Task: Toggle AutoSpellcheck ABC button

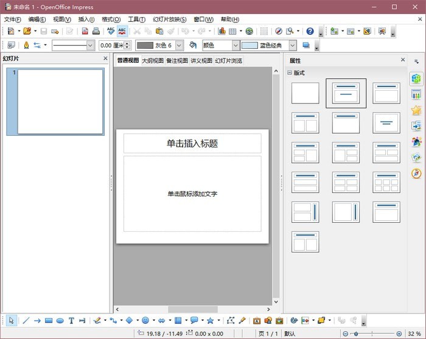Action: [122, 31]
